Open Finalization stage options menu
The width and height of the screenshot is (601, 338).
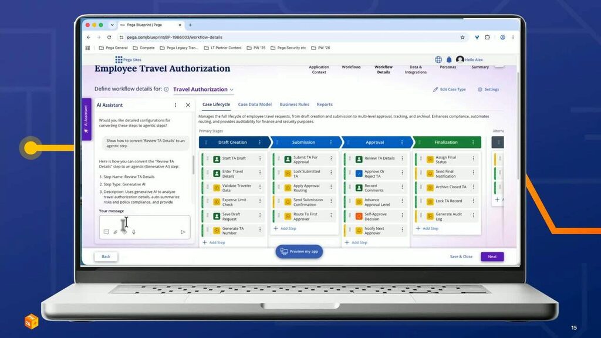click(474, 142)
